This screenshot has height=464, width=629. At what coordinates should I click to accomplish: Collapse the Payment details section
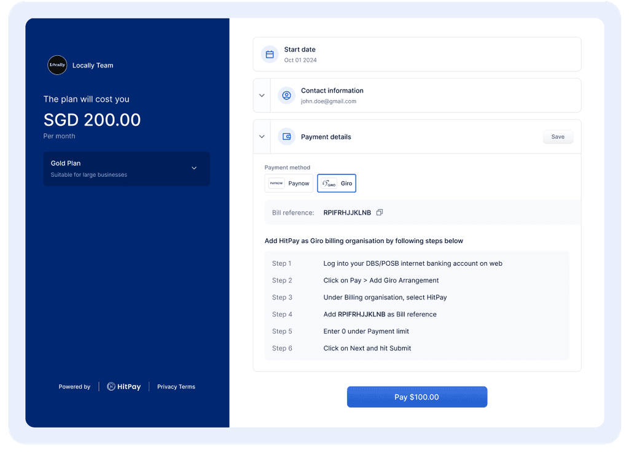(x=261, y=136)
